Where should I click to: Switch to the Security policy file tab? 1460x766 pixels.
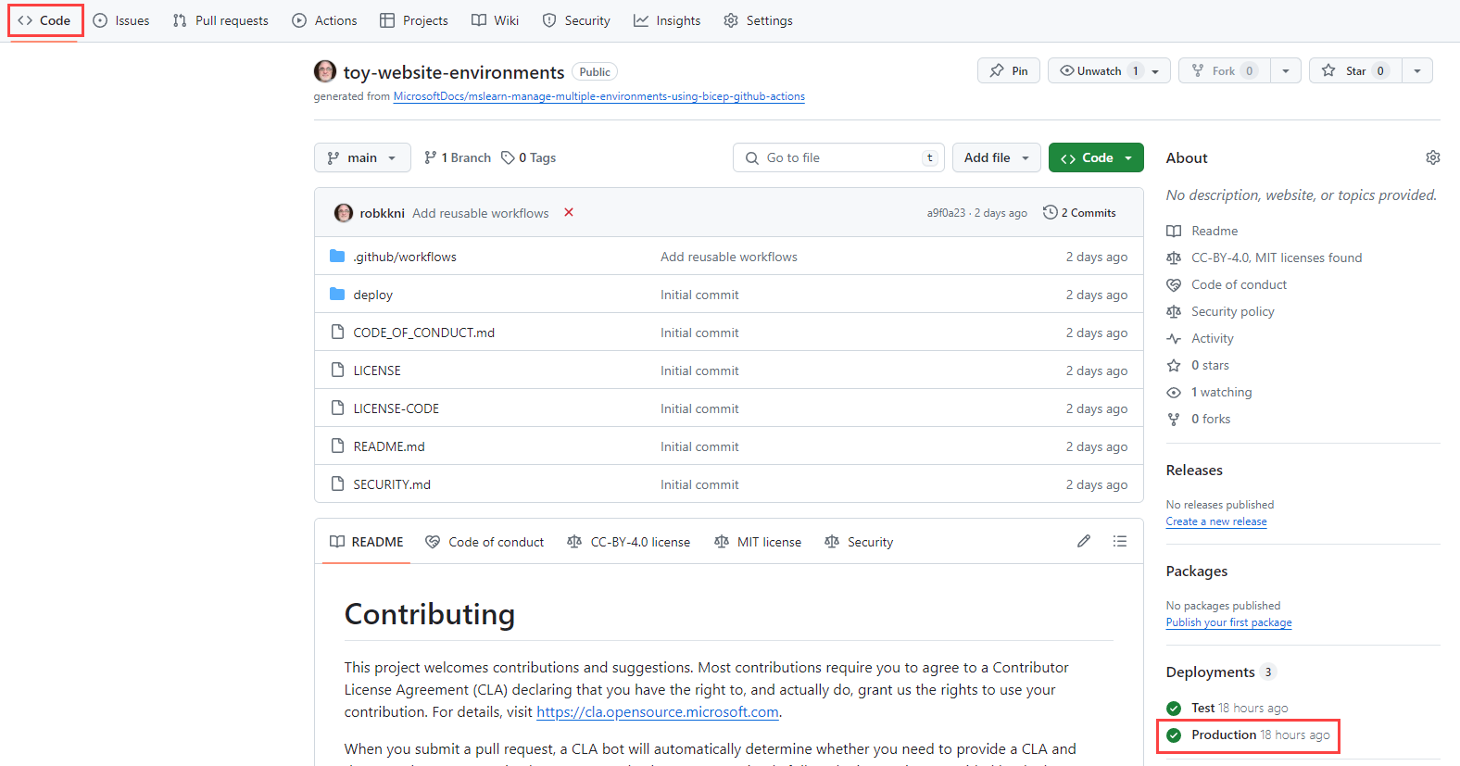point(859,542)
